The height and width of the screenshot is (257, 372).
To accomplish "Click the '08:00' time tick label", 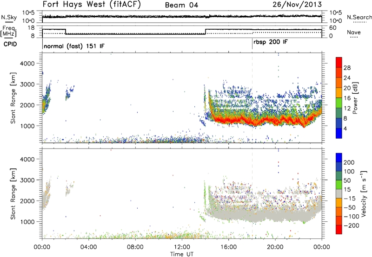I will (x=135, y=247).
